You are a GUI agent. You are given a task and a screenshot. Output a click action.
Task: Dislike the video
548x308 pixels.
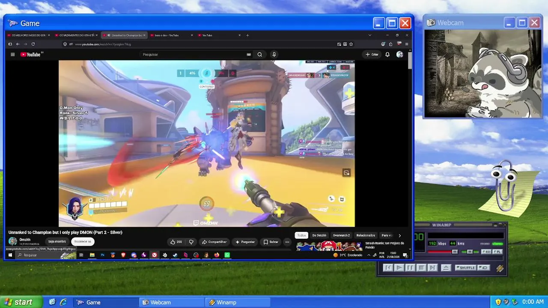click(x=191, y=242)
